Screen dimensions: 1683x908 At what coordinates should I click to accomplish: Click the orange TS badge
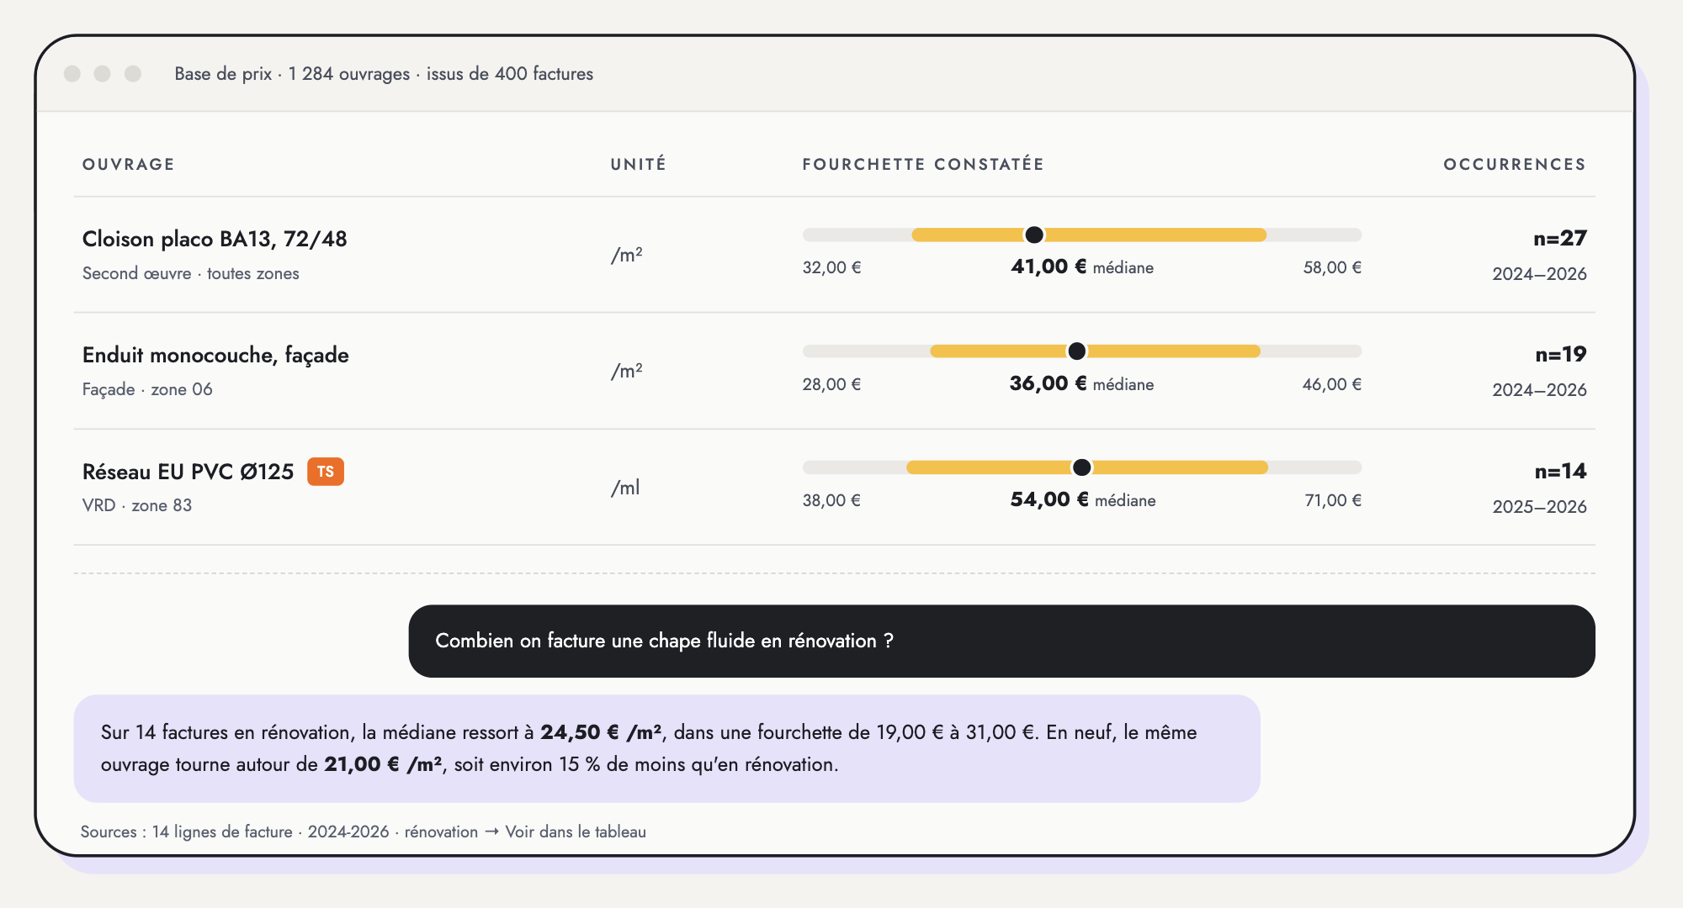(326, 472)
